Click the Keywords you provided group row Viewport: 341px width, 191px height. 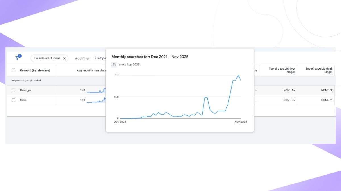[26, 80]
